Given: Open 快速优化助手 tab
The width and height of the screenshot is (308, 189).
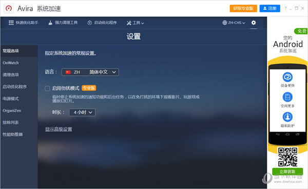Looking at the screenshot, I should 24,23.
